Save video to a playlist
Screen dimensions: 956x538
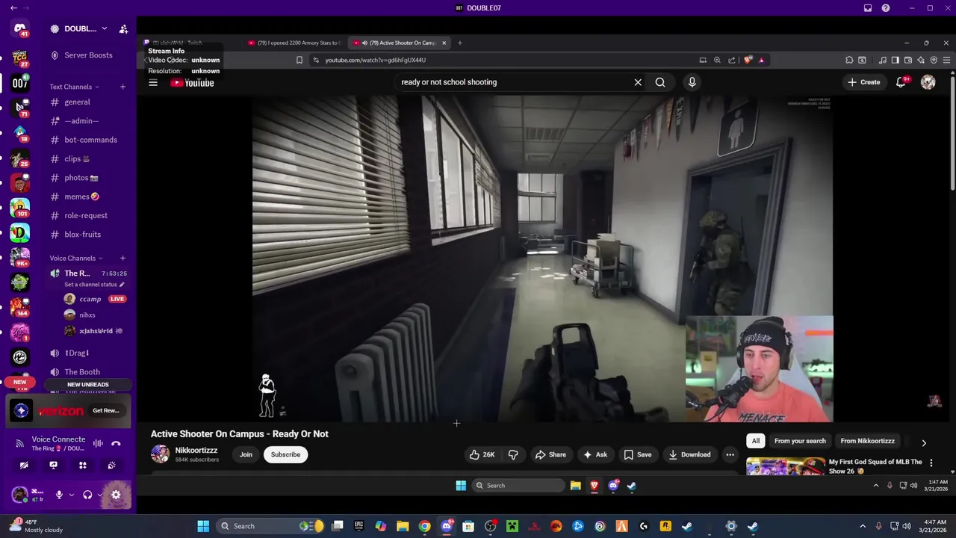pos(638,454)
